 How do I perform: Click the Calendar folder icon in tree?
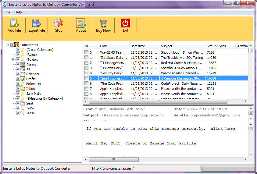(23, 74)
